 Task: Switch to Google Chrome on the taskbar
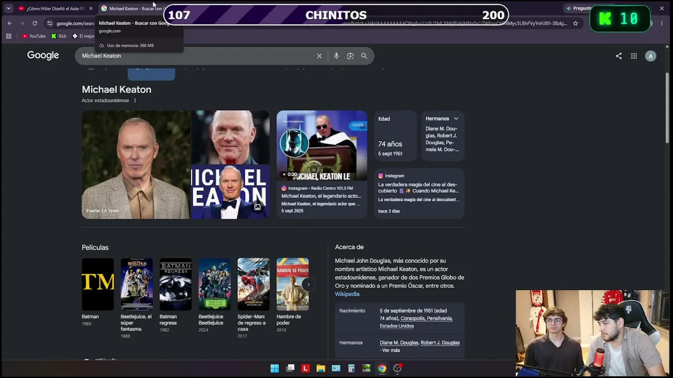click(x=382, y=369)
